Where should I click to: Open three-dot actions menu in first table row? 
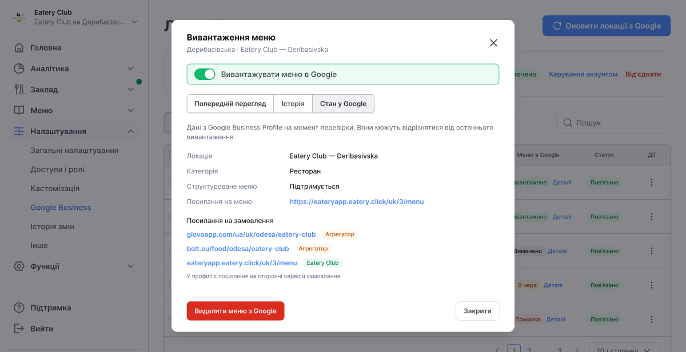pyautogui.click(x=651, y=183)
